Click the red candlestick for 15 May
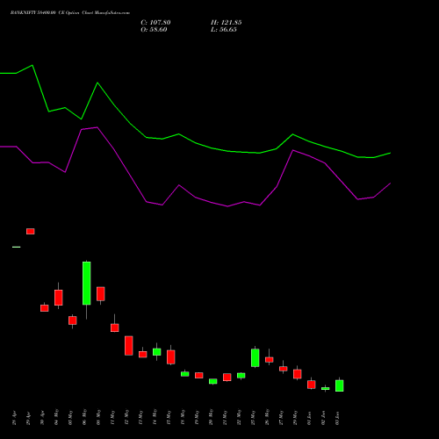Viewport: 439px width, 439px height. (x=171, y=356)
